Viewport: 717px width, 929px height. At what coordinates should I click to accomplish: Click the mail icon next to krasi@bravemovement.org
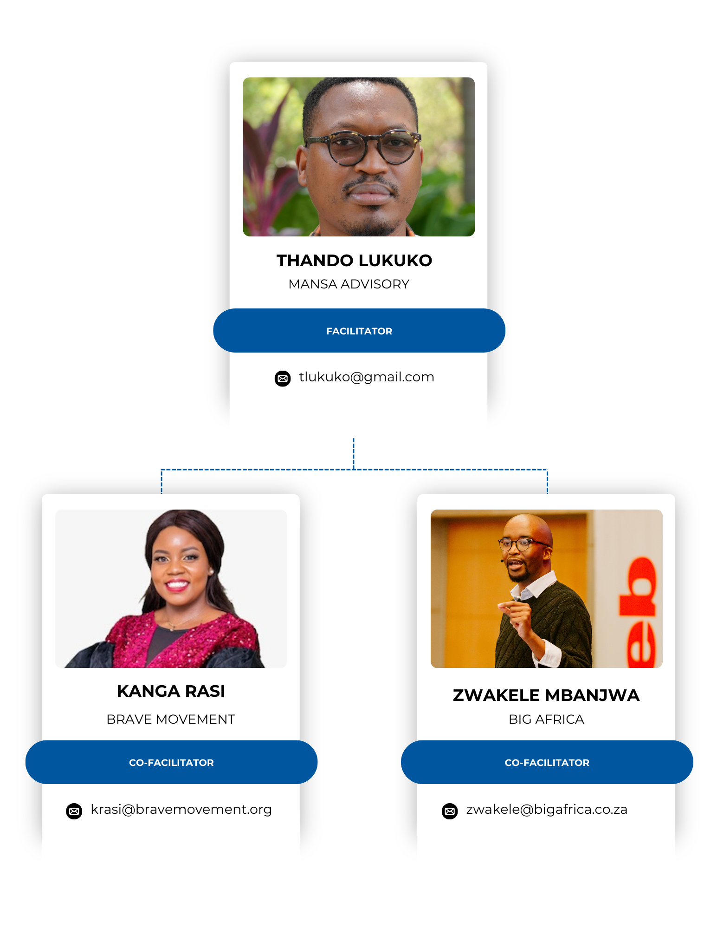74,811
